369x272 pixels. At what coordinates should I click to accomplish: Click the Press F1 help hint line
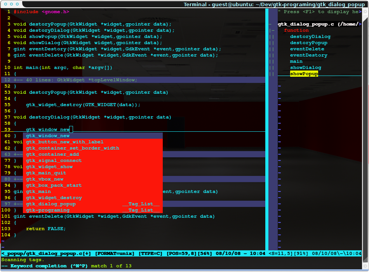tap(319, 12)
